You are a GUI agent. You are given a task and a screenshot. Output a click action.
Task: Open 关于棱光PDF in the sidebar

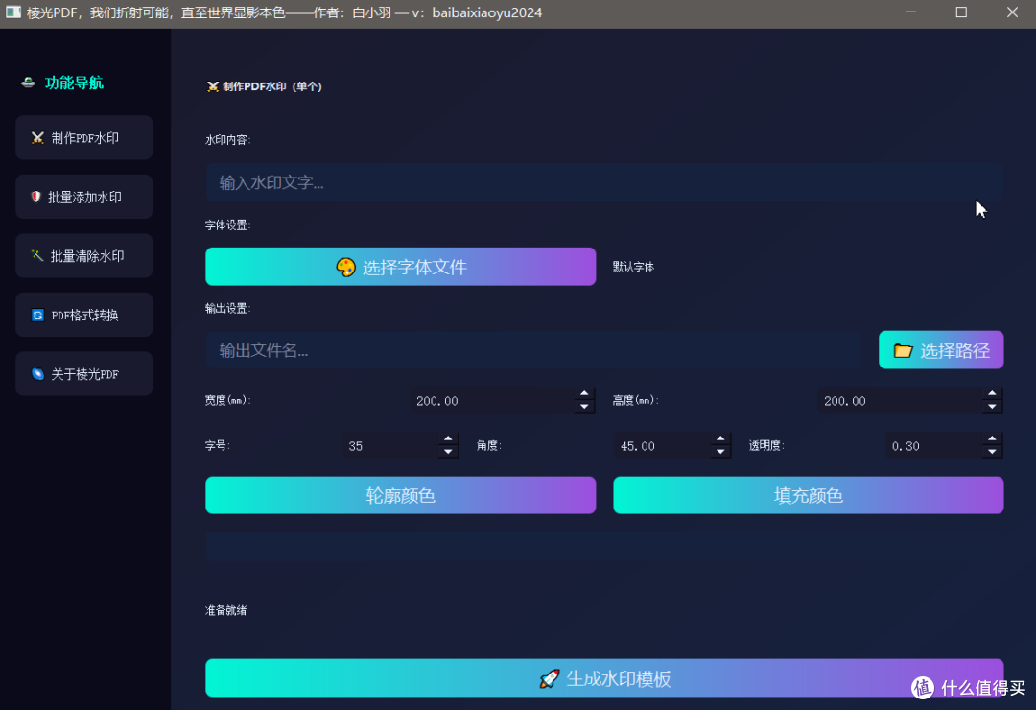click(83, 374)
